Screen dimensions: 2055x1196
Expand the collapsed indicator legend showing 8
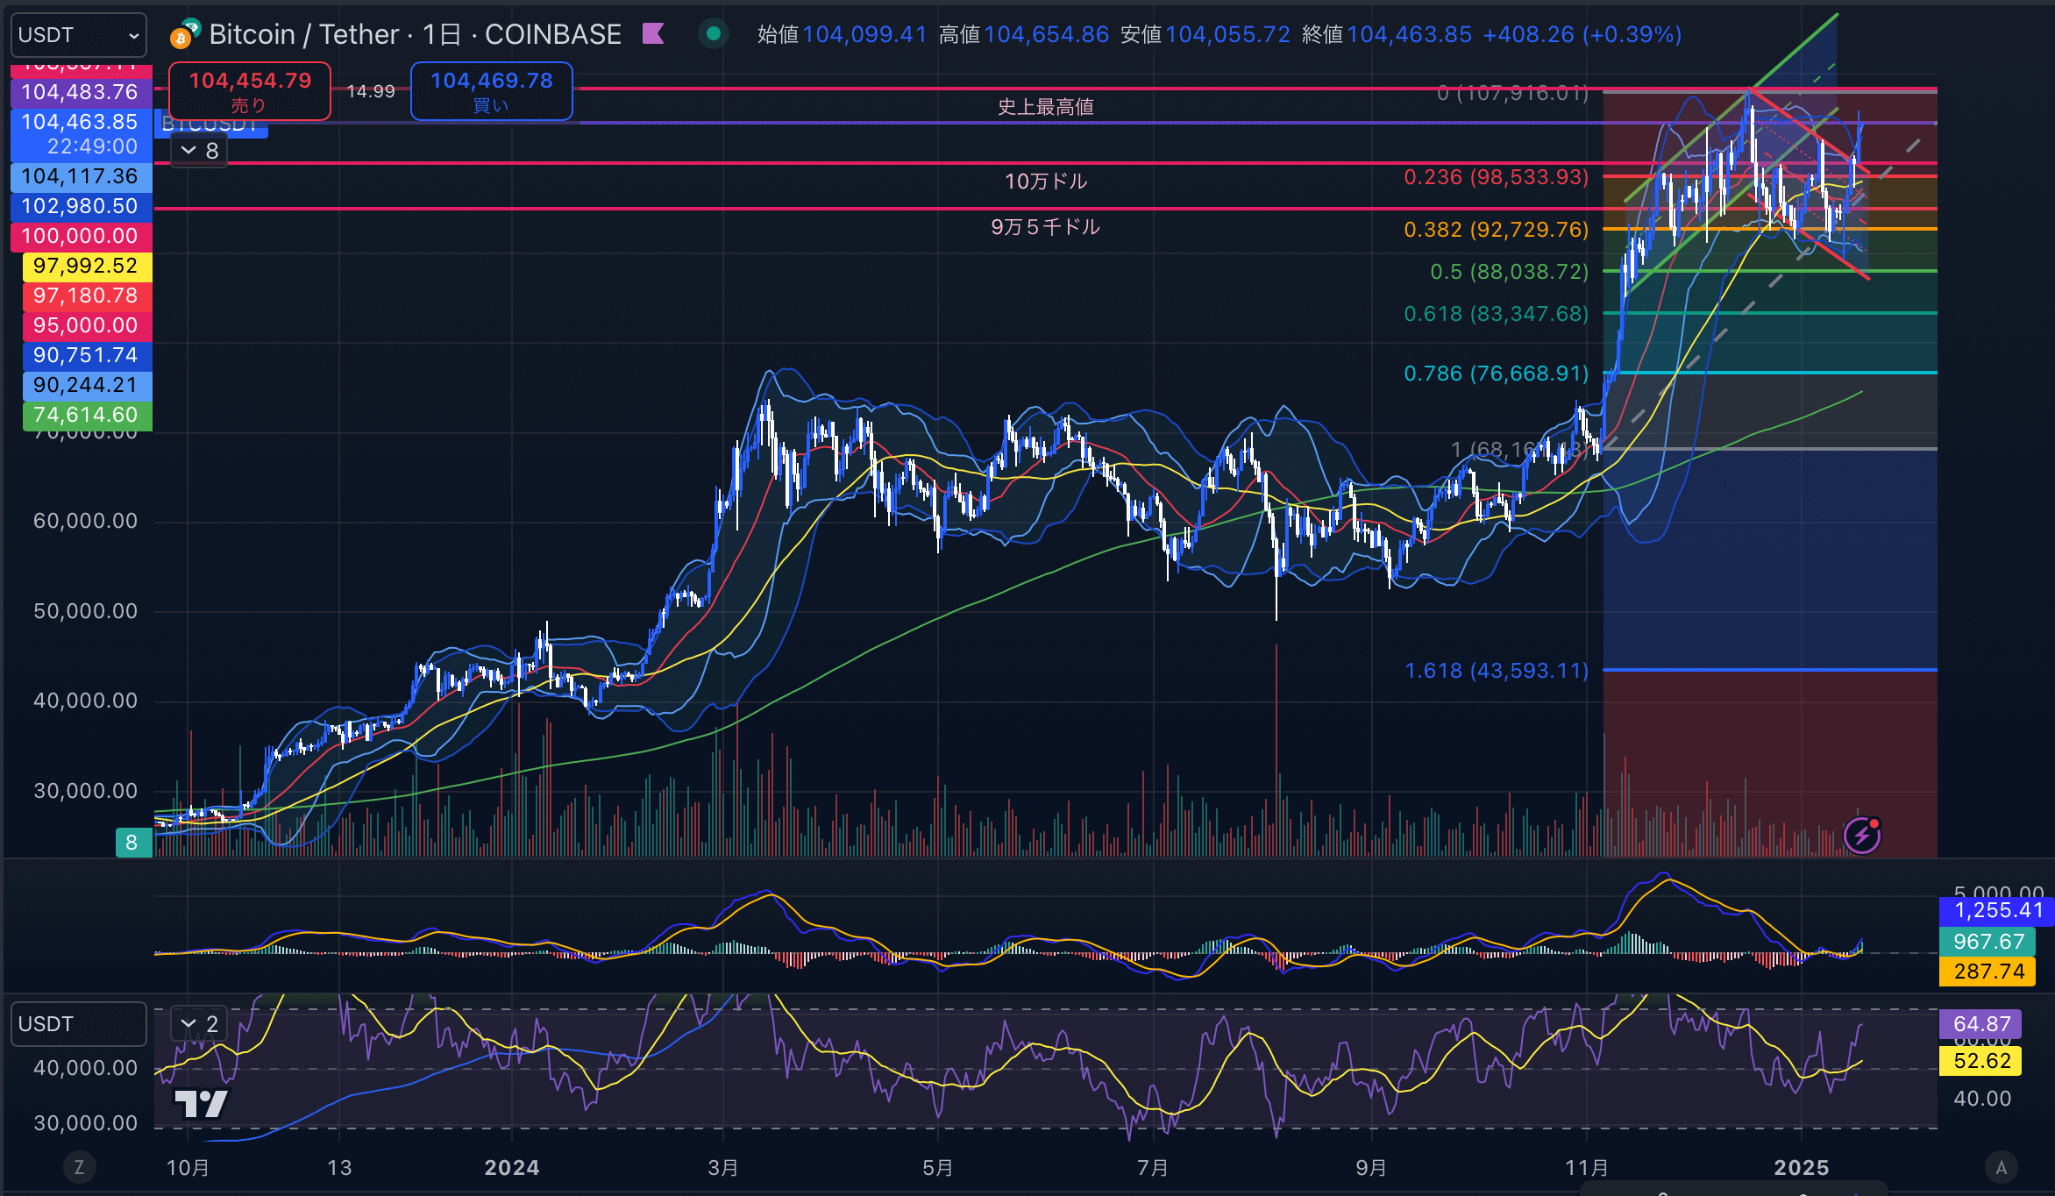click(x=199, y=151)
